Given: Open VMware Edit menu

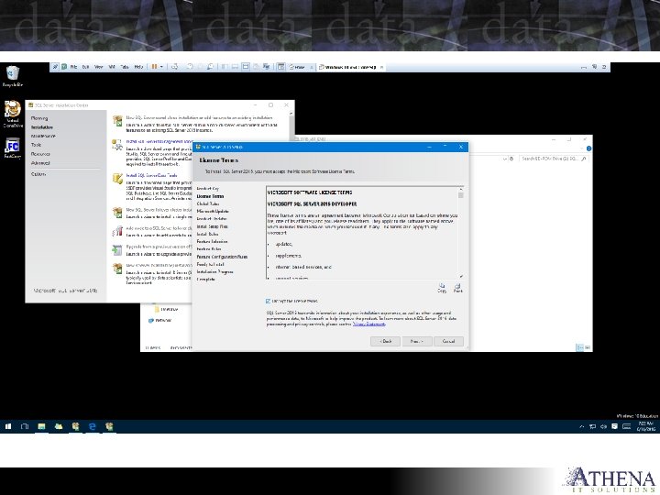Looking at the screenshot, I should point(86,67).
